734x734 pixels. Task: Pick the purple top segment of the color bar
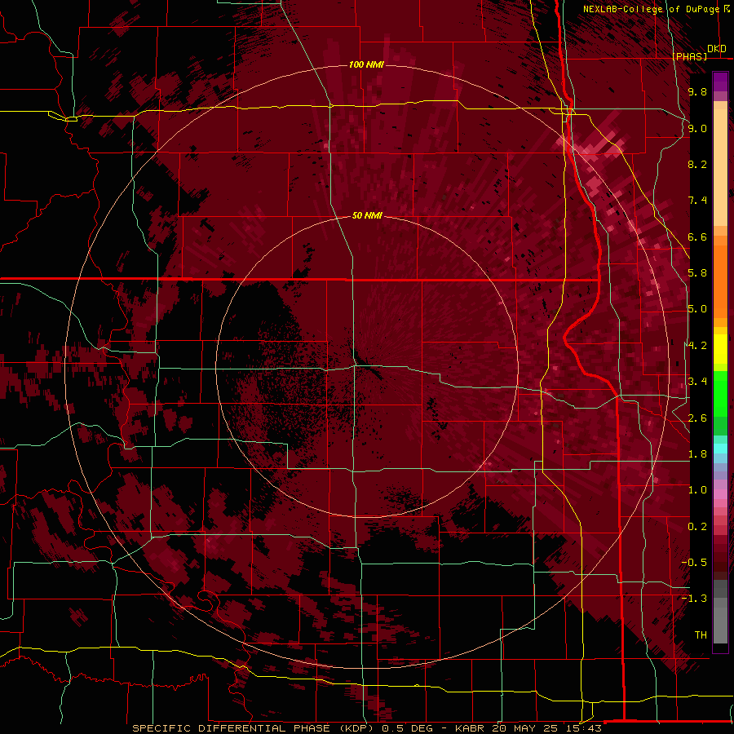[720, 82]
